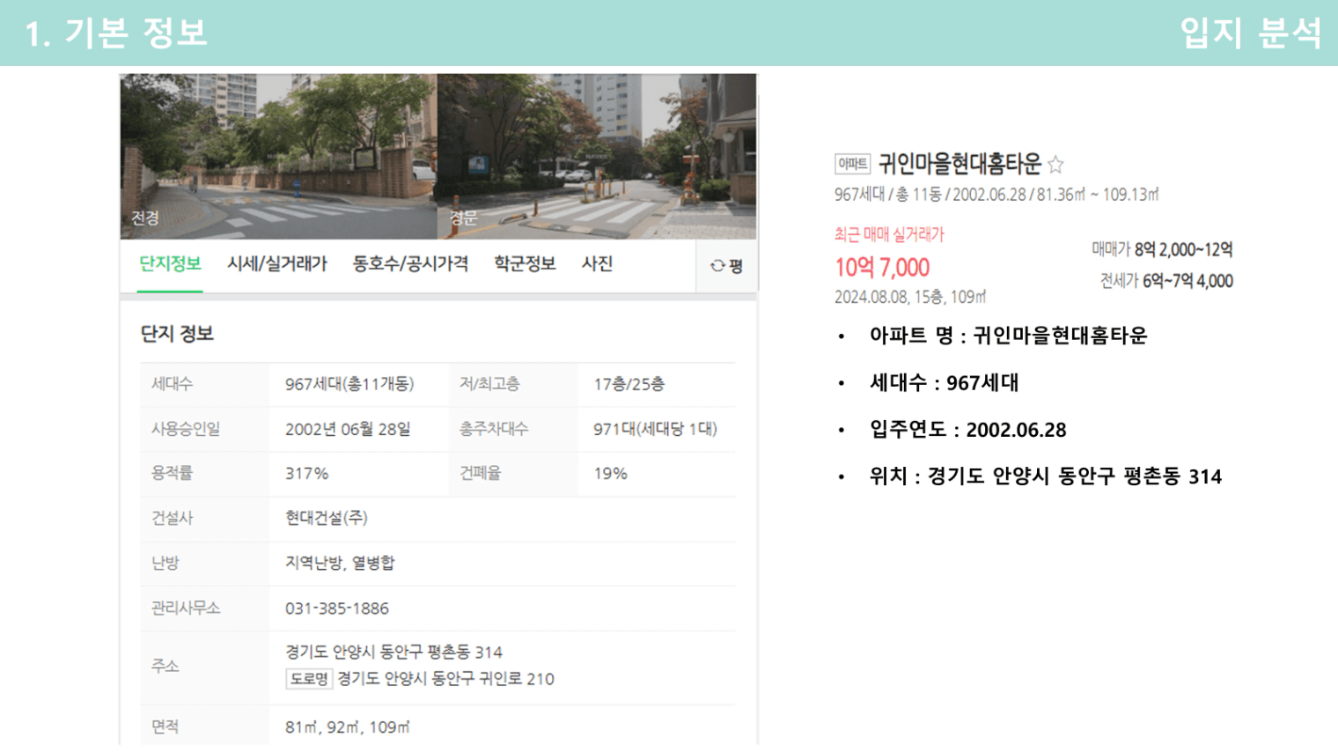The image size is (1338, 753).
Task: Click the 17층/25층 floor value
Action: (x=629, y=384)
